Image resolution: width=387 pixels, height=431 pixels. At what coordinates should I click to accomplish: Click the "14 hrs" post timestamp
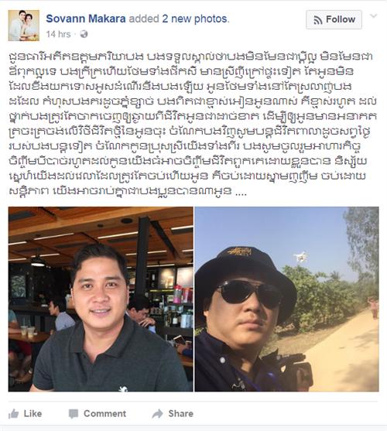[58, 34]
